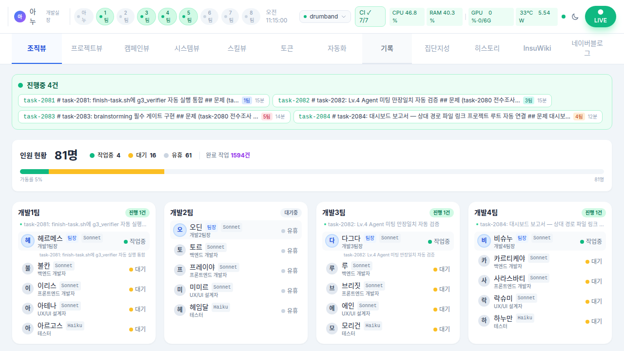Image resolution: width=624 pixels, height=351 pixels.
Task: Click the 아누 user avatar in header
Action: 20,17
